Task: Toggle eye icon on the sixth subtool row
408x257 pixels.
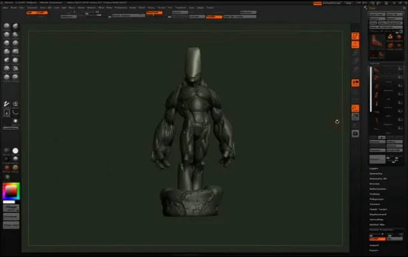Action: click(x=400, y=111)
